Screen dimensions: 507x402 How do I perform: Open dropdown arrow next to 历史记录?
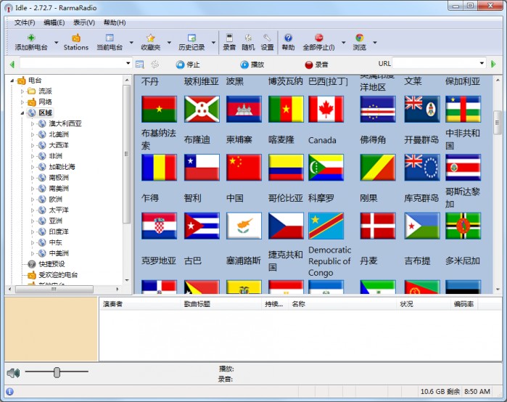[x=213, y=42]
